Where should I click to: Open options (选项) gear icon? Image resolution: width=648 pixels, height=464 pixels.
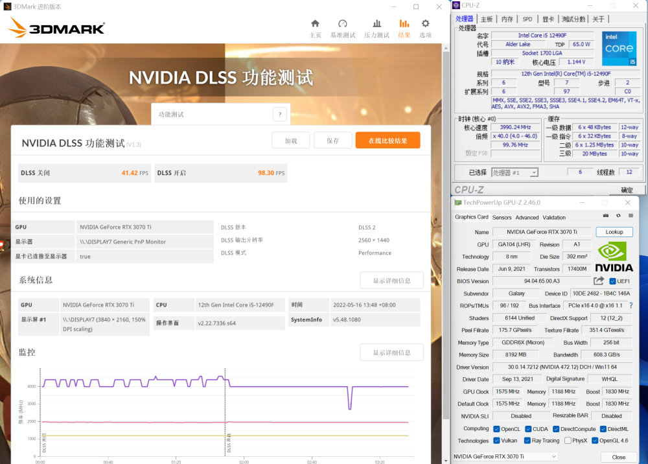point(425,23)
